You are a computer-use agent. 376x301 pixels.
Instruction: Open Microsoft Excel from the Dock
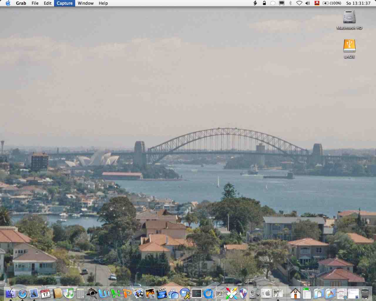115,293
